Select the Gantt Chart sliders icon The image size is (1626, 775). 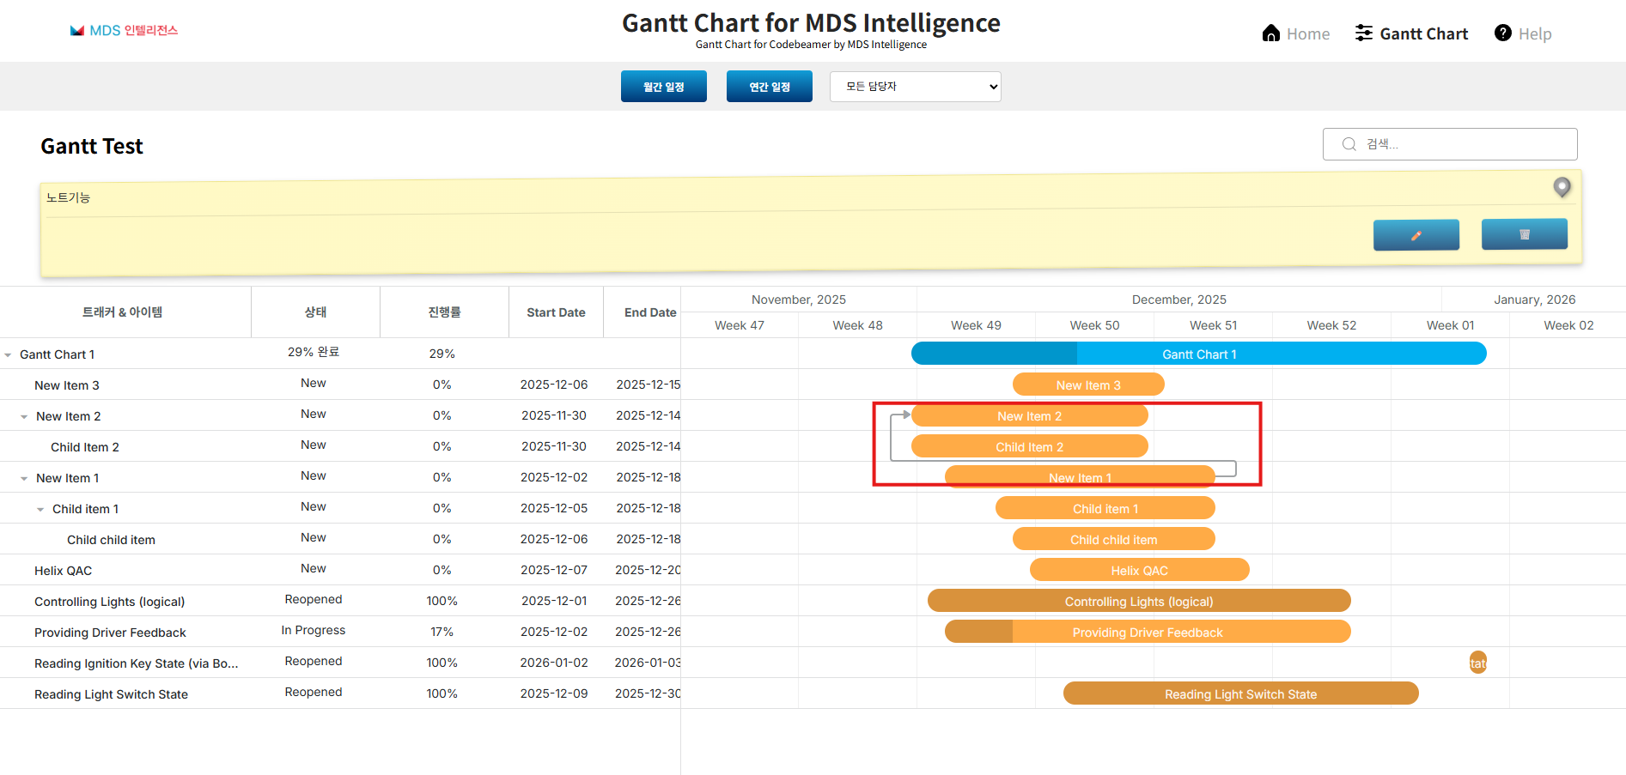pos(1363,33)
